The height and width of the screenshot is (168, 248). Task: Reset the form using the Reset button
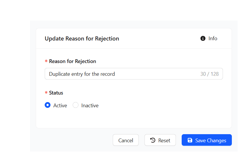[x=160, y=140]
